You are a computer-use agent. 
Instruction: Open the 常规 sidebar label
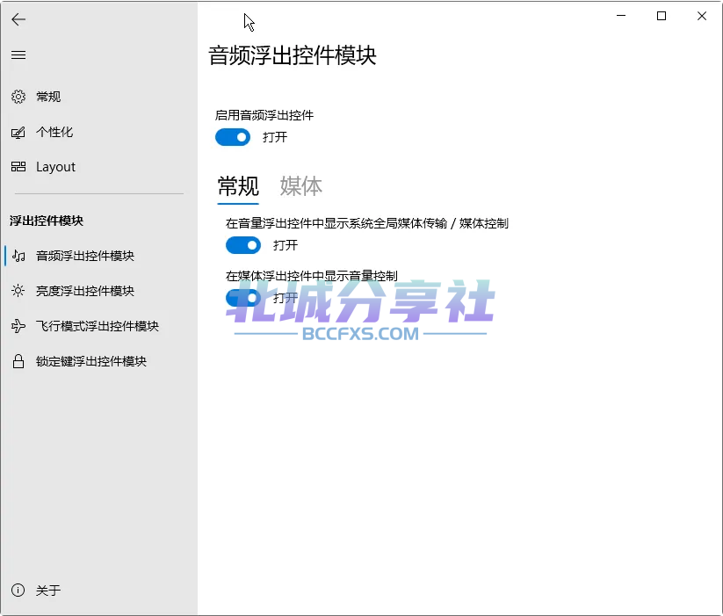tap(48, 97)
